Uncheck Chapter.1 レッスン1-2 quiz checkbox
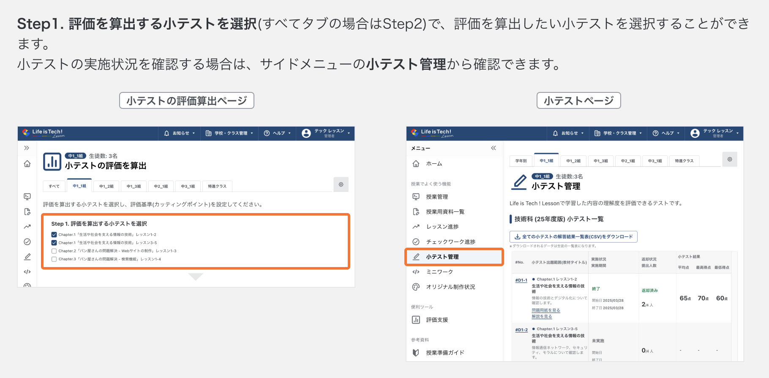The image size is (769, 378). tap(54, 235)
